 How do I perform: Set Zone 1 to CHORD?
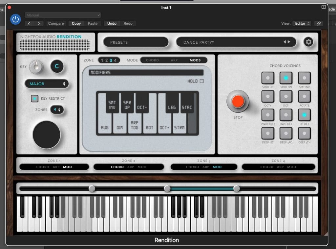coord(43,167)
